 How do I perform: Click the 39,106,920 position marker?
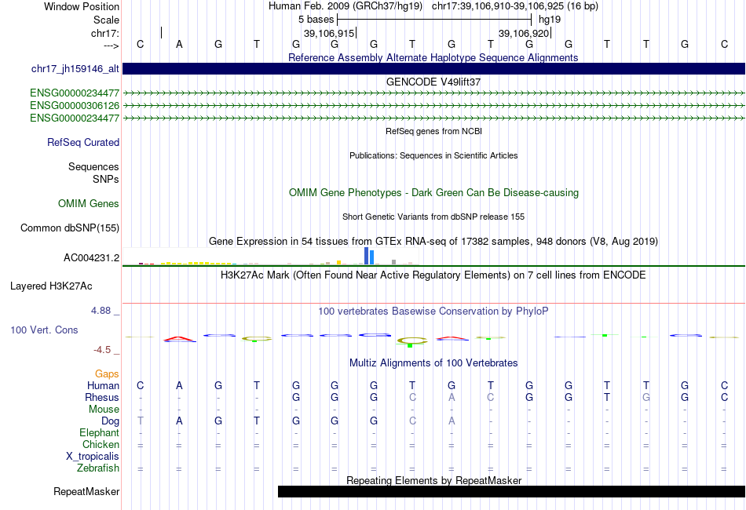click(x=525, y=33)
